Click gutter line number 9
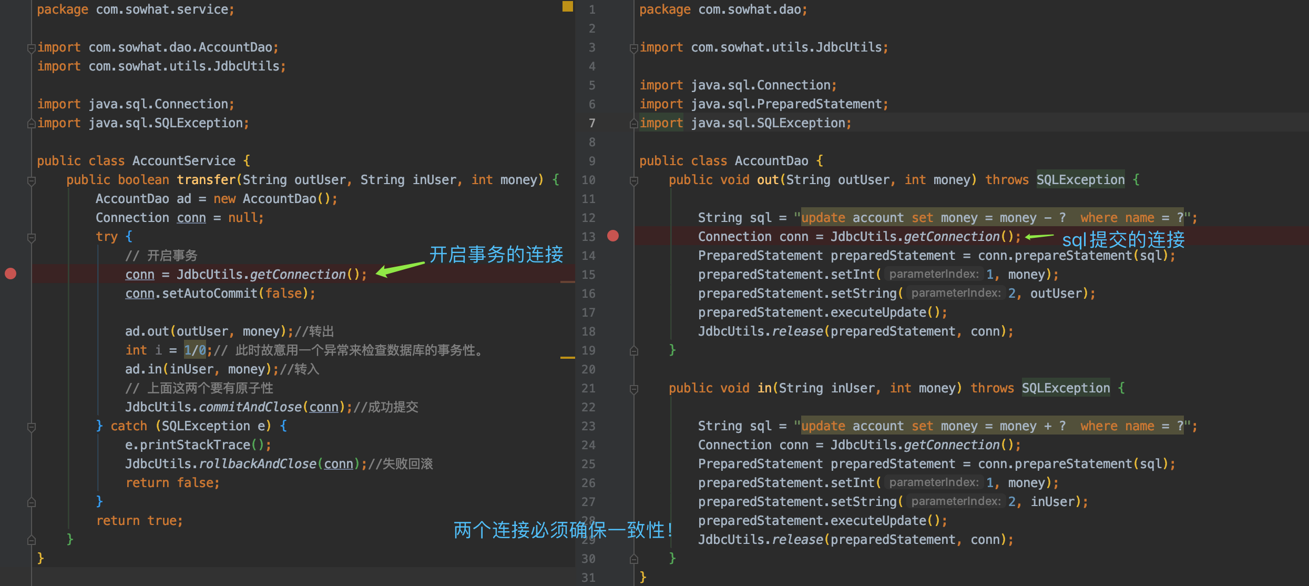 592,161
